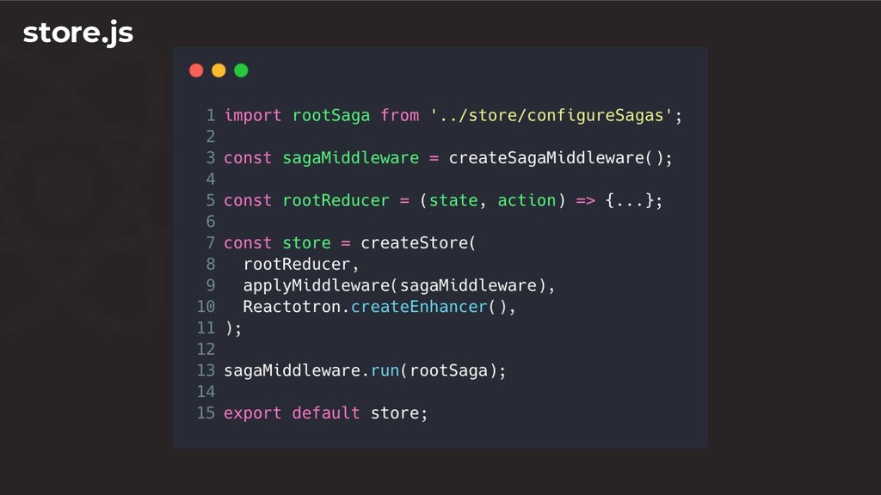Click the '../store/configureSagas' string

pyautogui.click(x=551, y=116)
